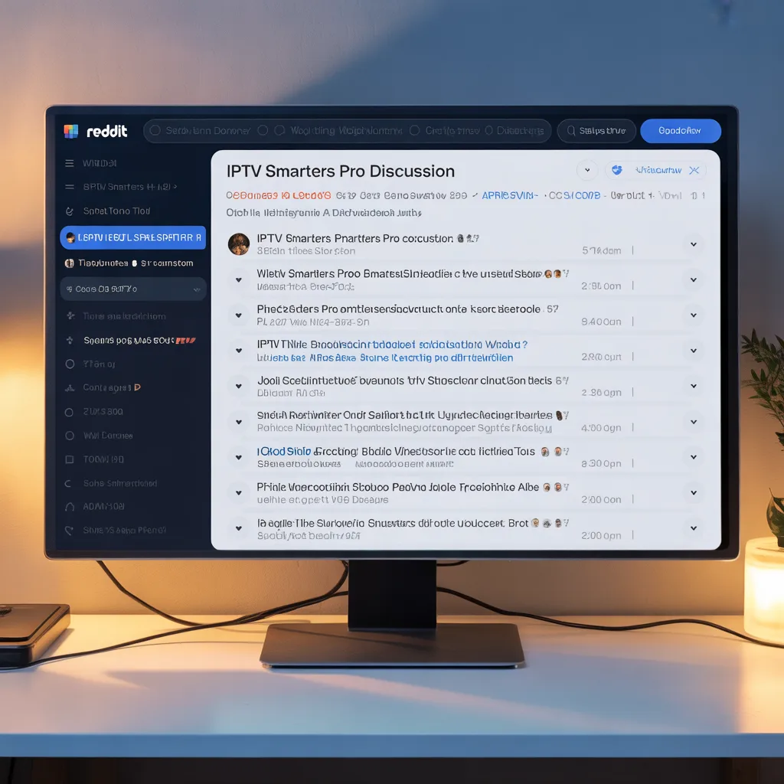
Task: Click the avatar of the first discussion post
Action: click(x=239, y=244)
